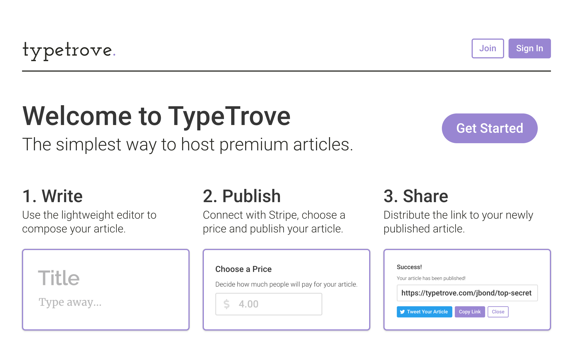The height and width of the screenshot is (358, 573).
Task: Click the '1. Write' heading
Action: pos(52,196)
